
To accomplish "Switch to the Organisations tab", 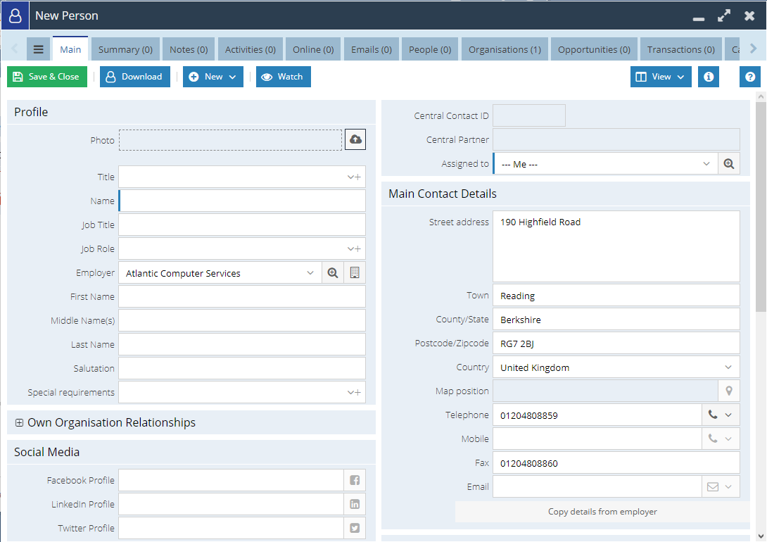I will click(505, 49).
